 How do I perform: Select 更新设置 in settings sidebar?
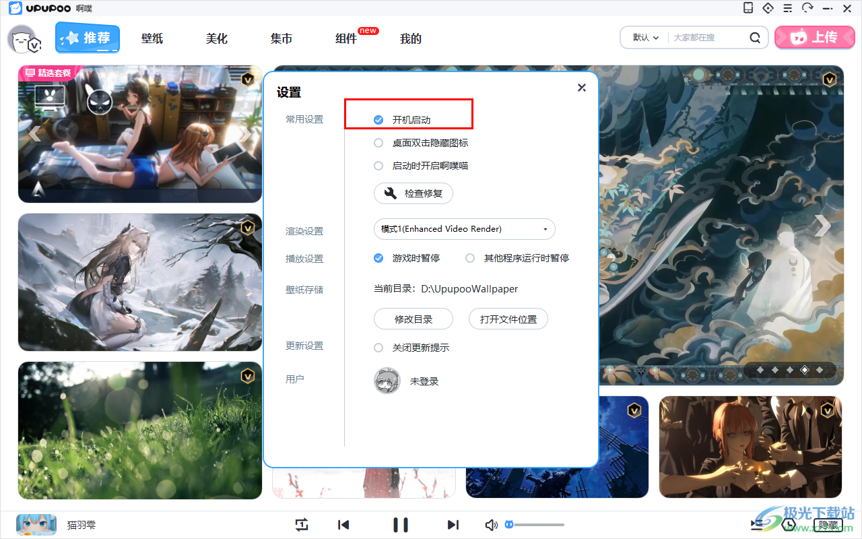point(304,346)
